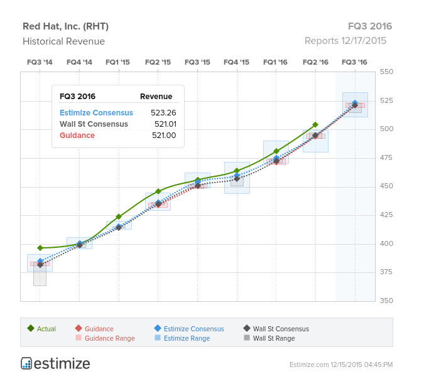Select the FQ1 '16 quarter label
The width and height of the screenshot is (424, 389).
[275, 62]
